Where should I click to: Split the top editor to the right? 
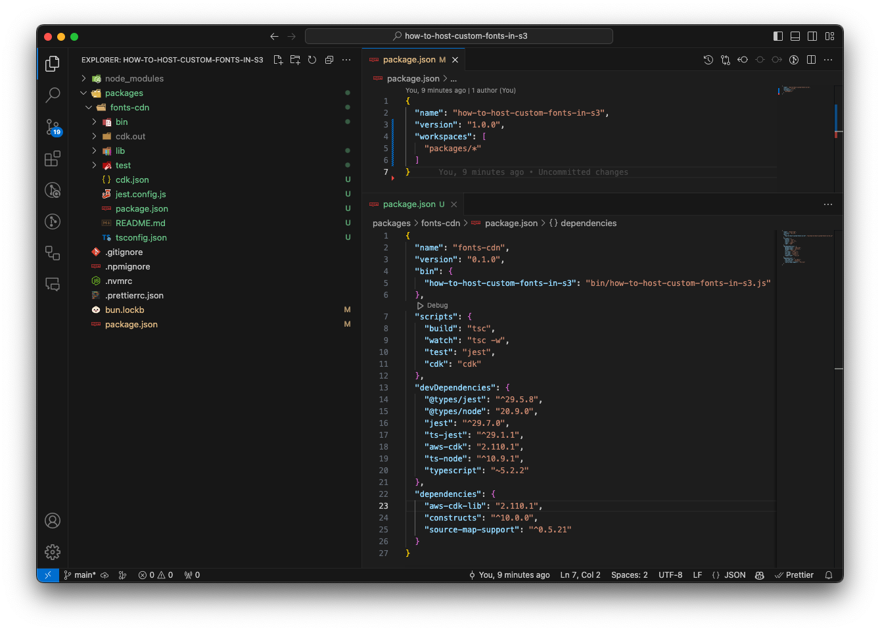(811, 60)
